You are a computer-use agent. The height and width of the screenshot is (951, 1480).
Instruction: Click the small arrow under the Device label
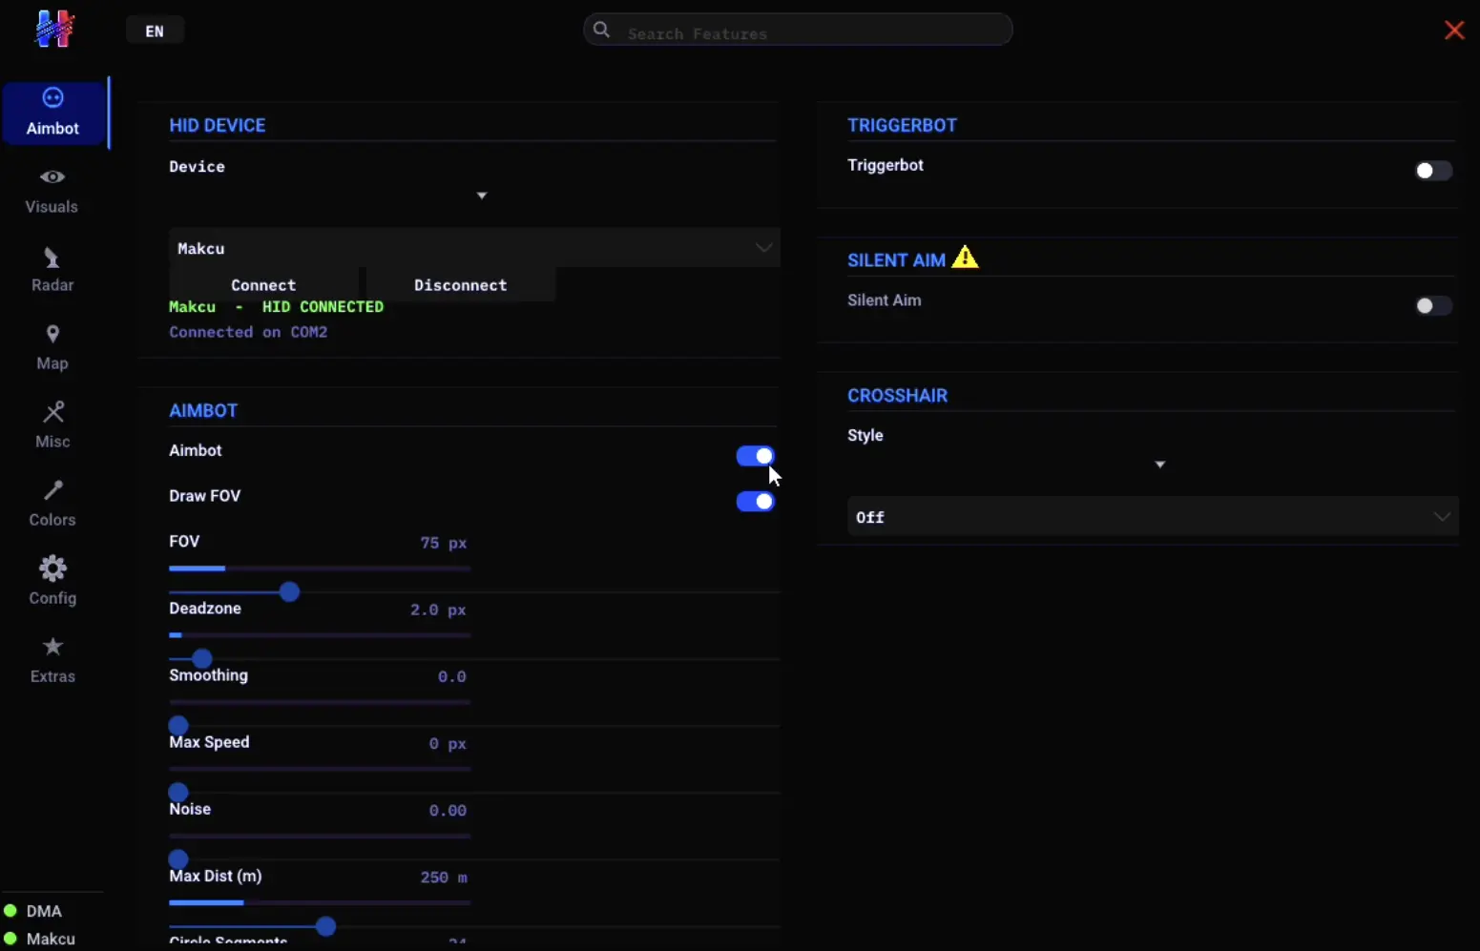pyautogui.click(x=482, y=196)
